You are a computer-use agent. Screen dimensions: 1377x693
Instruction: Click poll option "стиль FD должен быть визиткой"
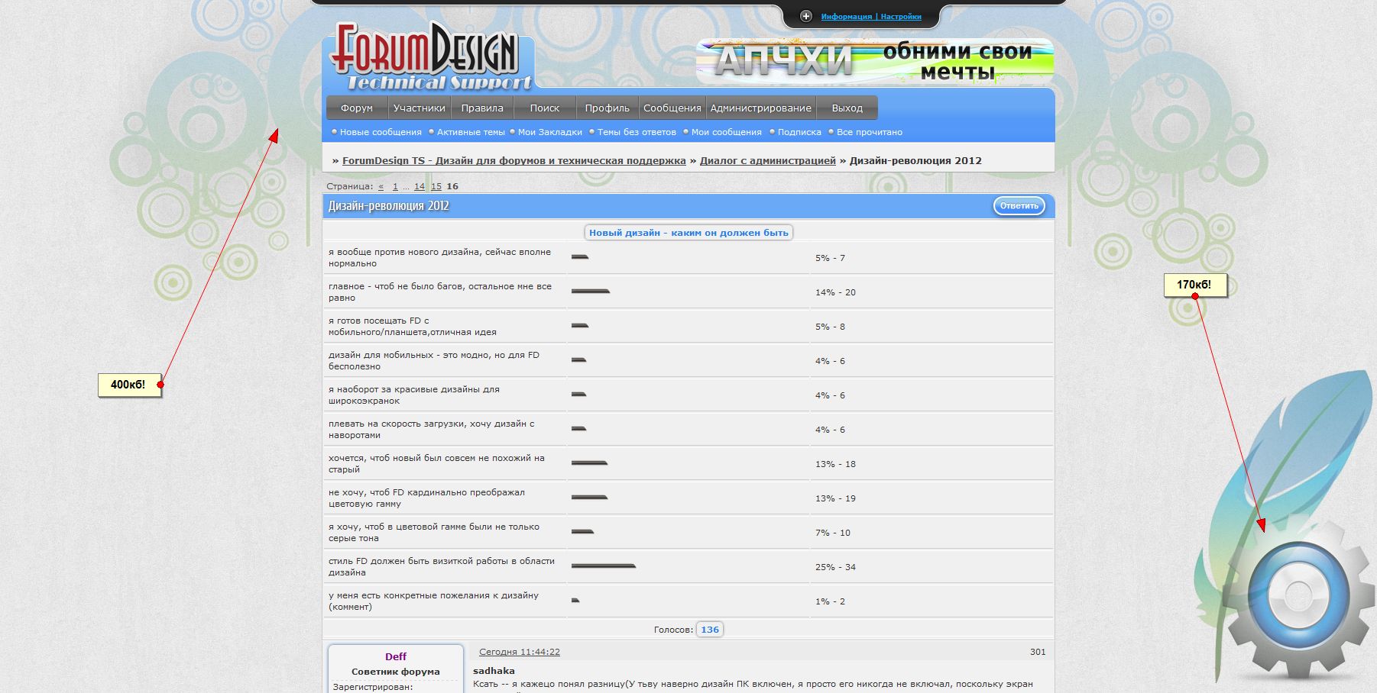(442, 567)
